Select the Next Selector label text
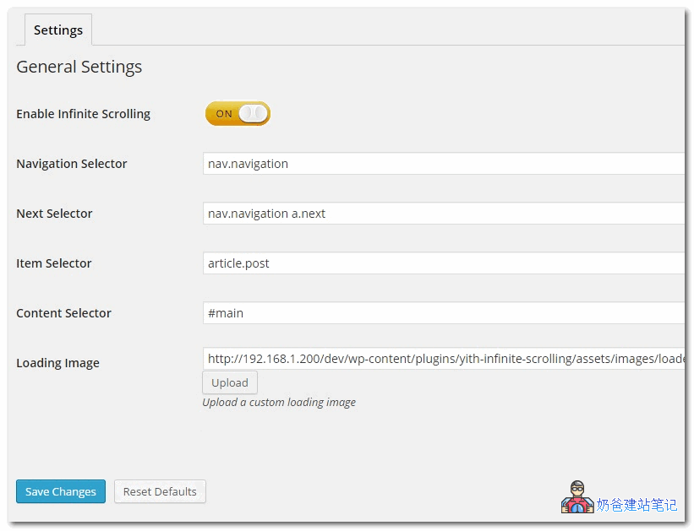 point(54,214)
